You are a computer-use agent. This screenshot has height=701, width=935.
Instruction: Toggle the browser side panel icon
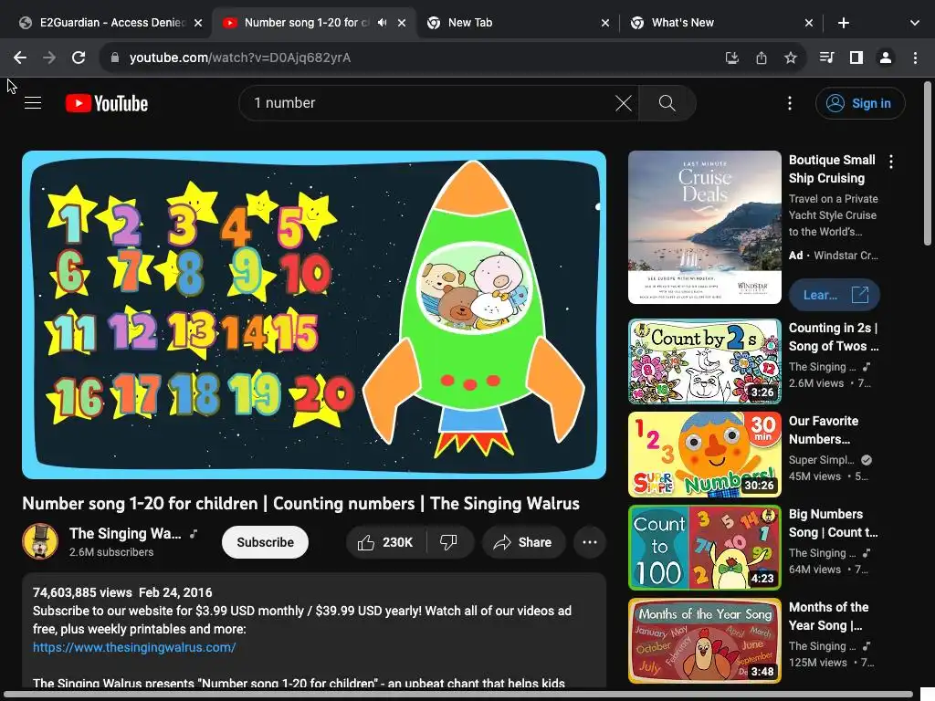pyautogui.click(x=856, y=58)
